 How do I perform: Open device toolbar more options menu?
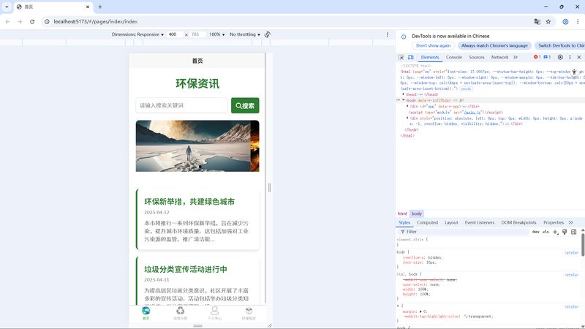click(x=388, y=34)
